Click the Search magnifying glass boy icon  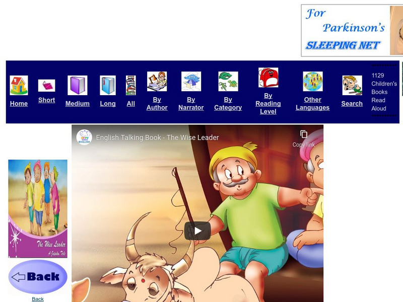click(352, 85)
